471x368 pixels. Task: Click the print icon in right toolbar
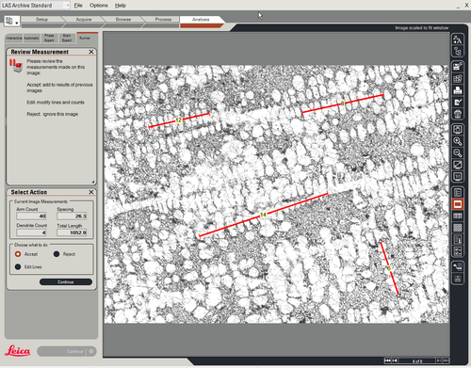[458, 90]
